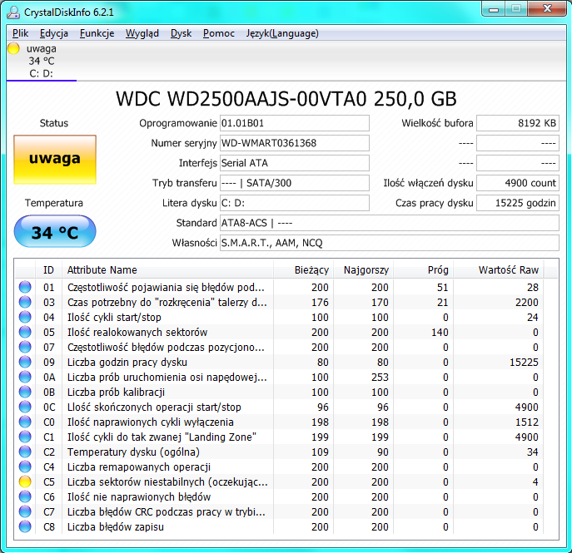
Task: Click the Tryb transferu field SATA/300
Action: pyautogui.click(x=295, y=183)
